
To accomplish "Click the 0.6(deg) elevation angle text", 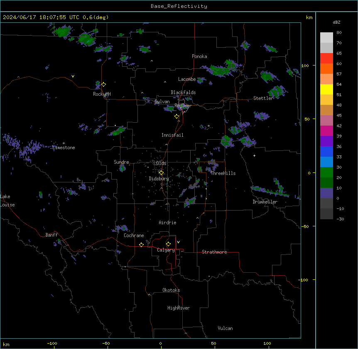I will click(96, 17).
